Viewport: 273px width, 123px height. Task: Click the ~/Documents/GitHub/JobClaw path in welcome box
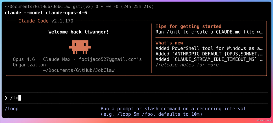tap(79, 70)
